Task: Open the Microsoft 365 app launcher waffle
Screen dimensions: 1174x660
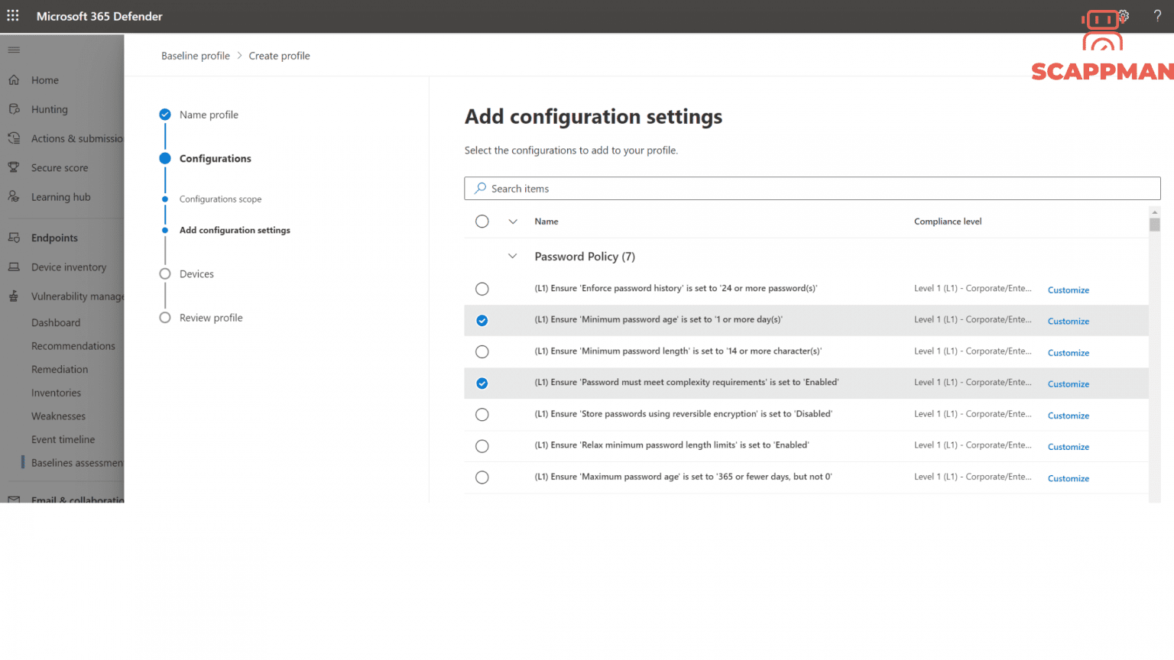Action: pyautogui.click(x=12, y=15)
